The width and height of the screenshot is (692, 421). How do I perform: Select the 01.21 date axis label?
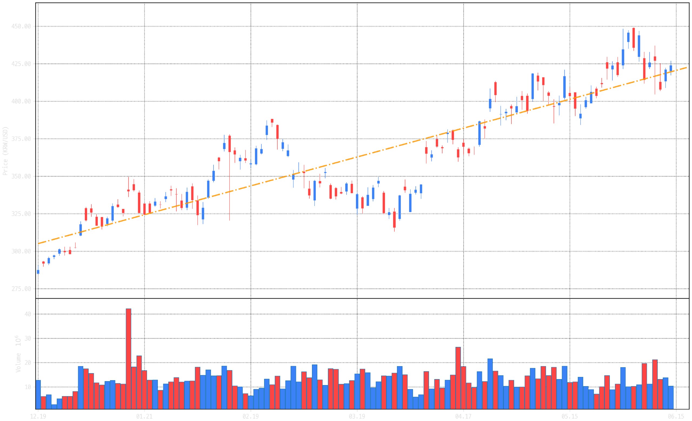coord(144,416)
